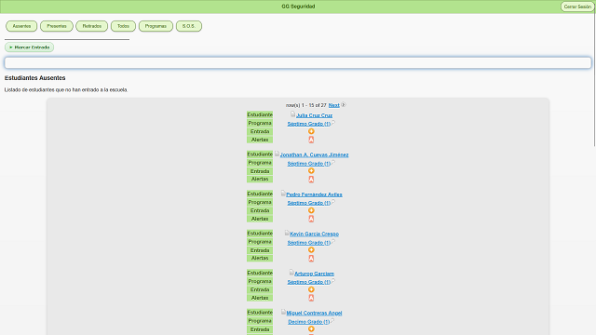Click the Cerrar Sesión button
Viewport: 596px width, 335px height.
click(577, 7)
